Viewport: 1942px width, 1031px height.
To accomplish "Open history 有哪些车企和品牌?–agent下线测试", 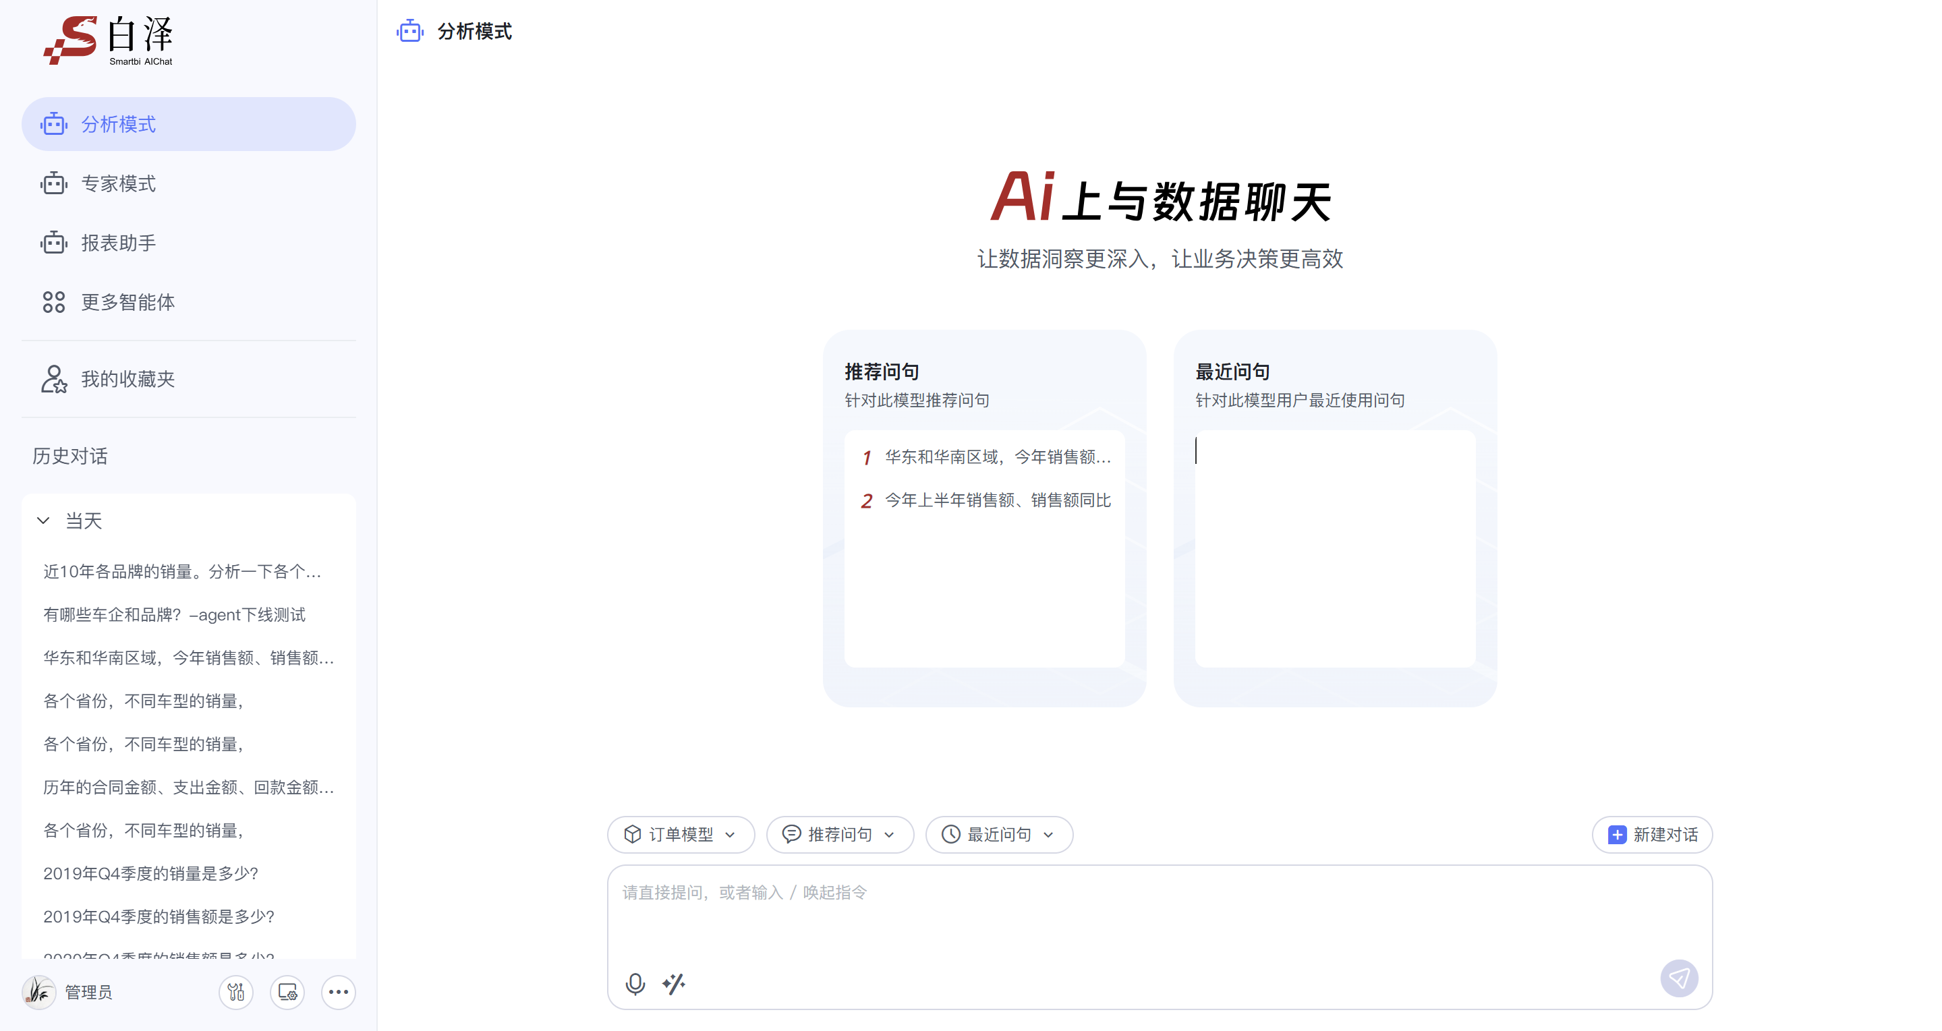I will [x=174, y=615].
